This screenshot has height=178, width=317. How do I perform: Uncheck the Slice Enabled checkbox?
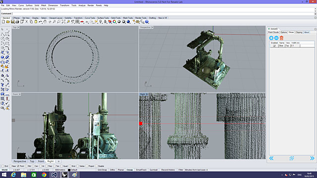point(274,46)
